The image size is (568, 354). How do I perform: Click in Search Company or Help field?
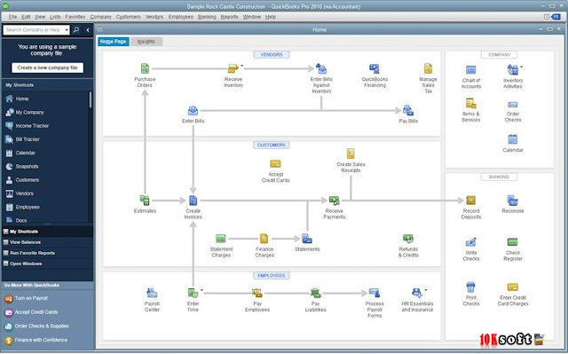(x=34, y=30)
